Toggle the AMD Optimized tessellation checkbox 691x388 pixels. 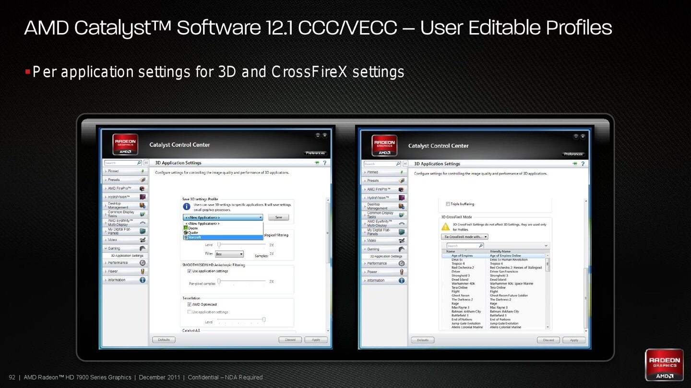tap(190, 304)
